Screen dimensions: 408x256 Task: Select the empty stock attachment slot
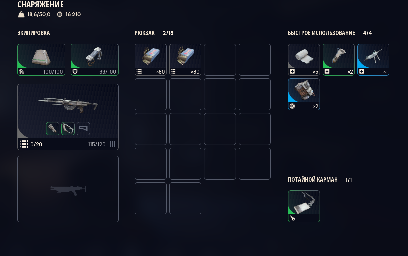pos(83,129)
